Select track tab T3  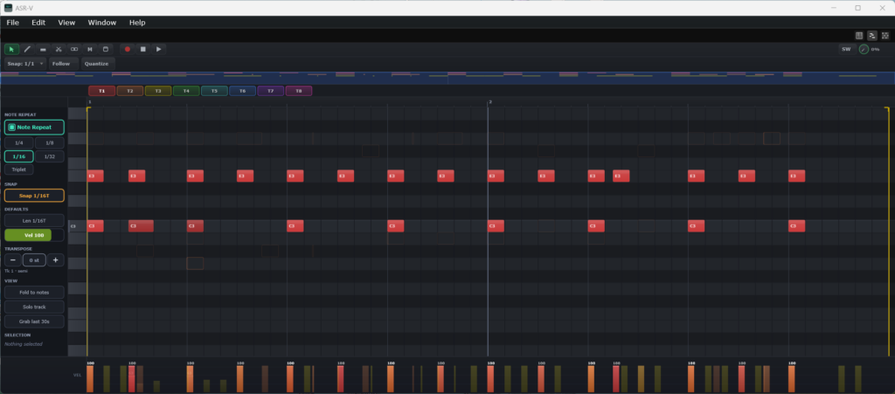pyautogui.click(x=158, y=91)
